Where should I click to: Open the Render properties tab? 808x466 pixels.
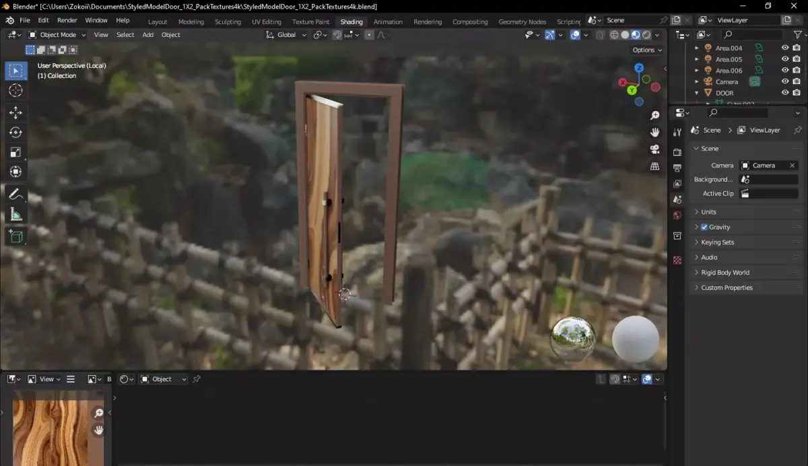677,152
